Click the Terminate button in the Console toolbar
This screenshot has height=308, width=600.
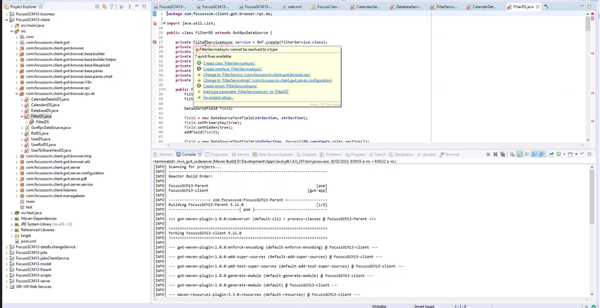point(488,154)
